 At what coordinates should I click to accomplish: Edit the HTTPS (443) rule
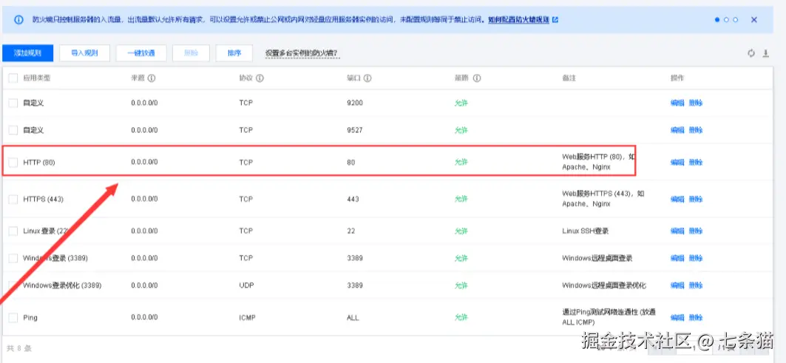tap(677, 199)
